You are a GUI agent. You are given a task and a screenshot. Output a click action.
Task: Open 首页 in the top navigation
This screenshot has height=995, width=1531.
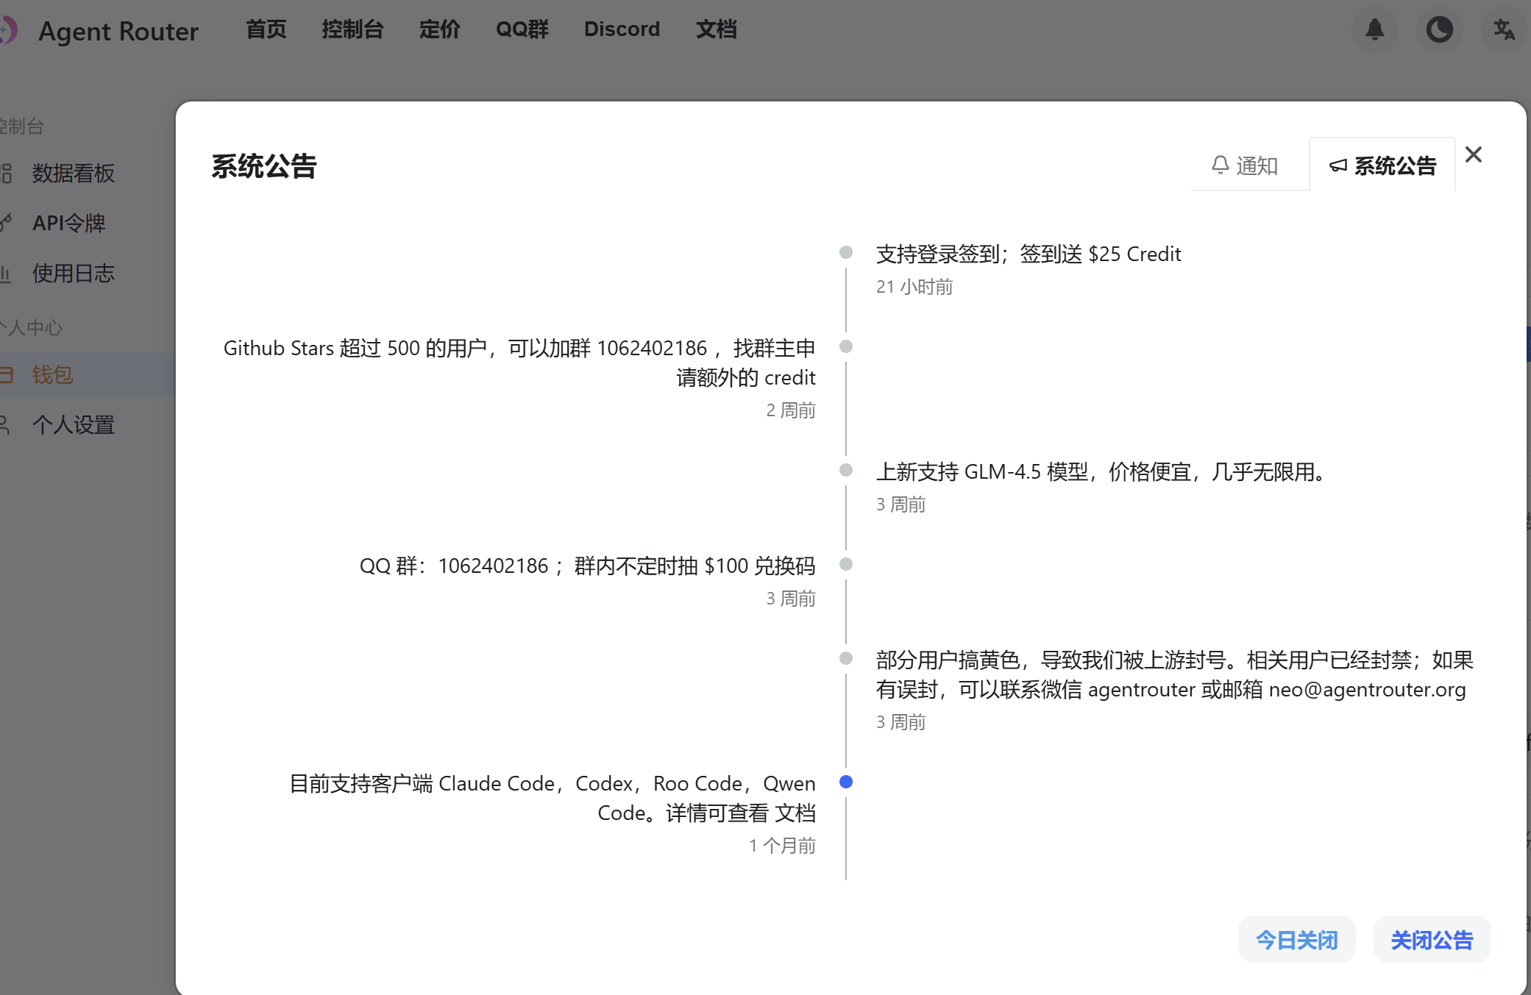(x=266, y=29)
